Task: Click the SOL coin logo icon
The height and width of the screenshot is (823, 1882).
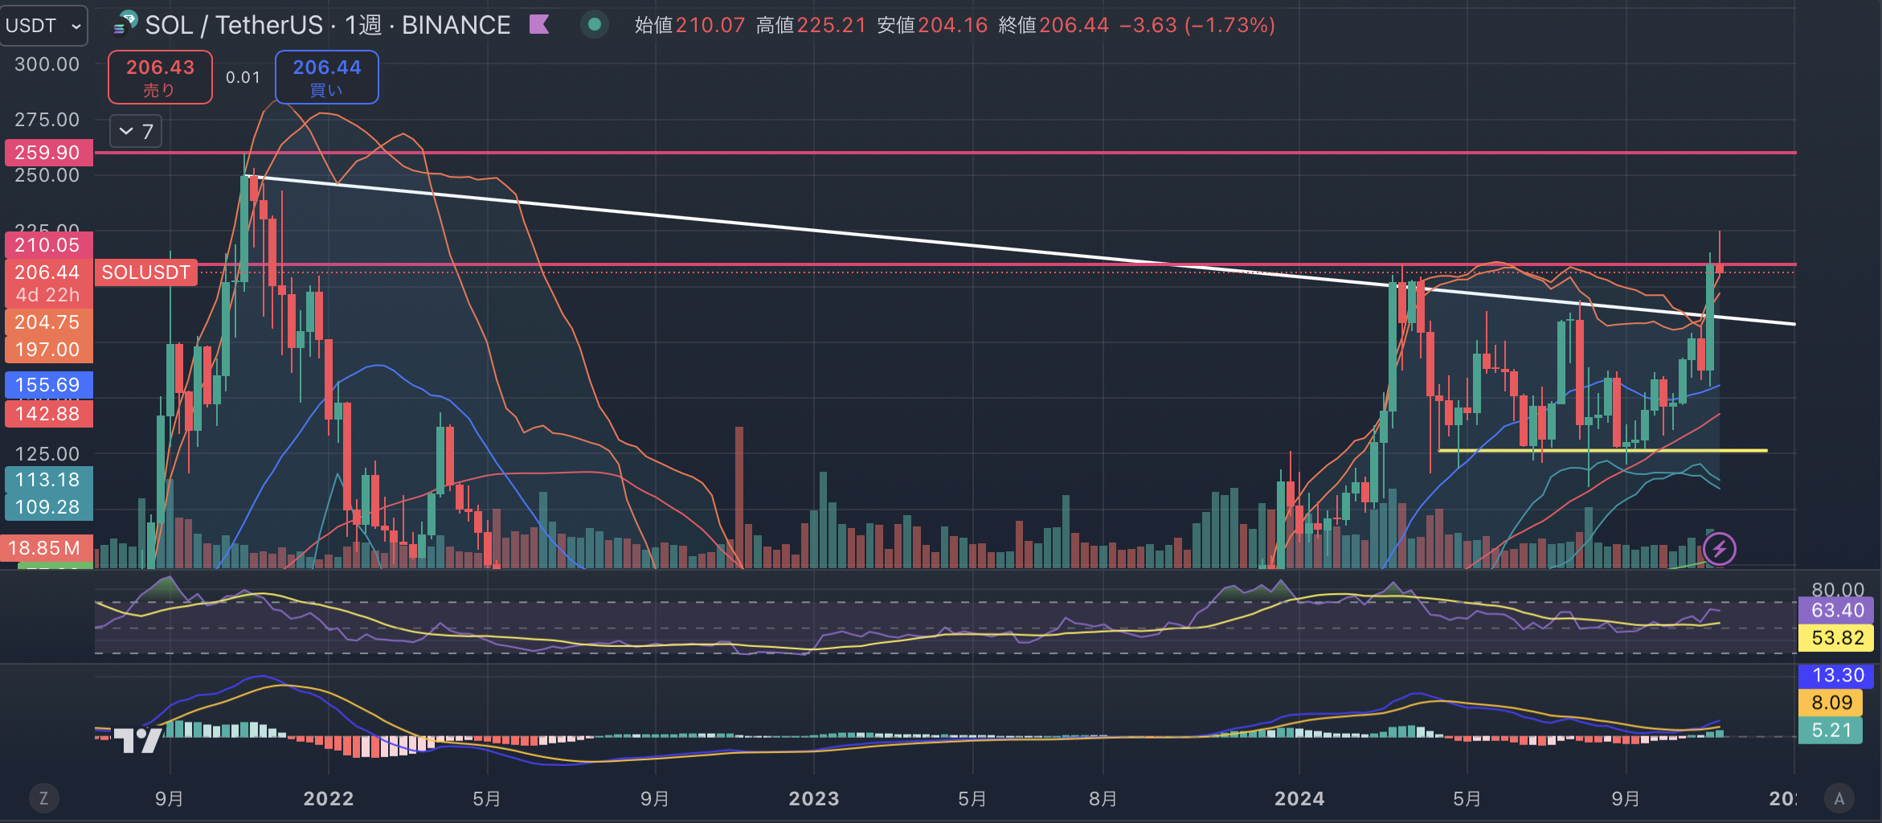Action: pyautogui.click(x=125, y=24)
